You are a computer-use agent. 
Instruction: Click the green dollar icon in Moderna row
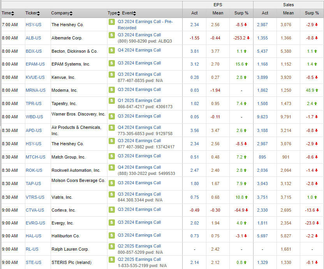[x=112, y=90]
